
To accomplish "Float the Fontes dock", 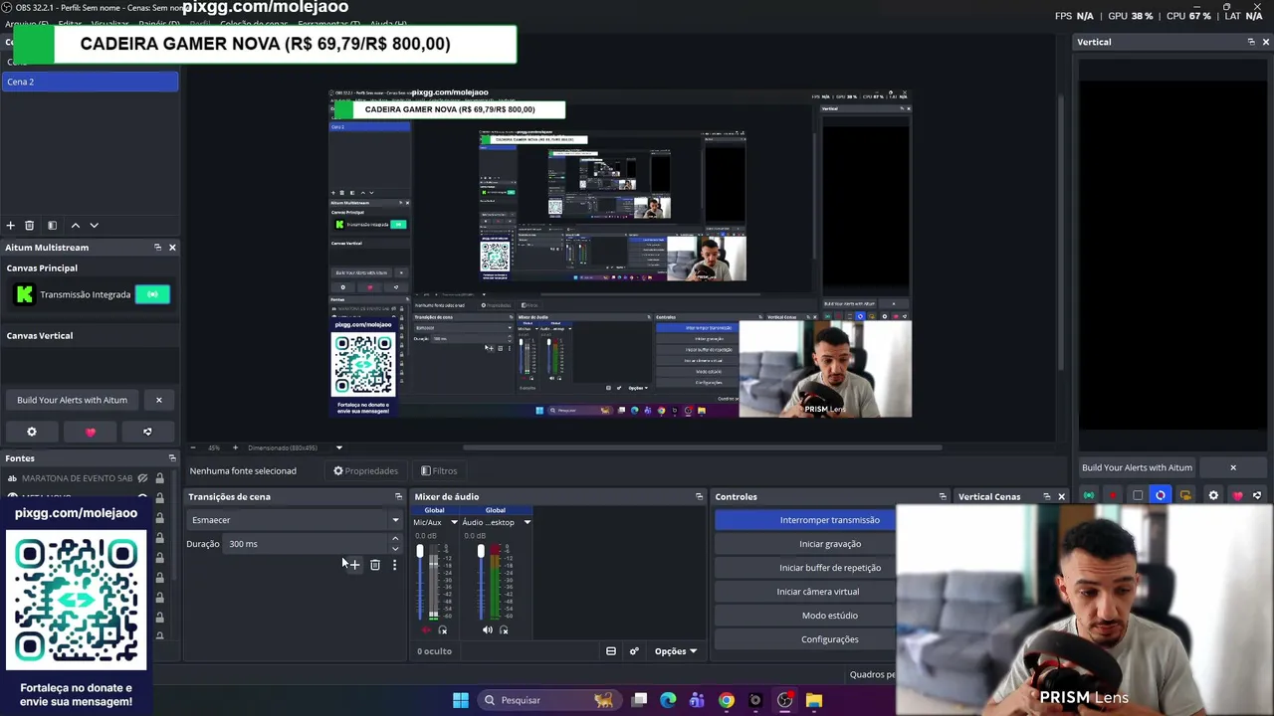I will click(172, 458).
